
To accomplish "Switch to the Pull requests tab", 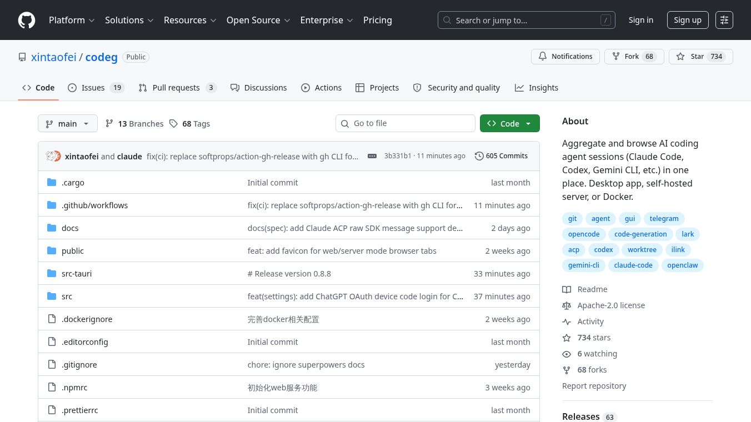I will pyautogui.click(x=176, y=88).
